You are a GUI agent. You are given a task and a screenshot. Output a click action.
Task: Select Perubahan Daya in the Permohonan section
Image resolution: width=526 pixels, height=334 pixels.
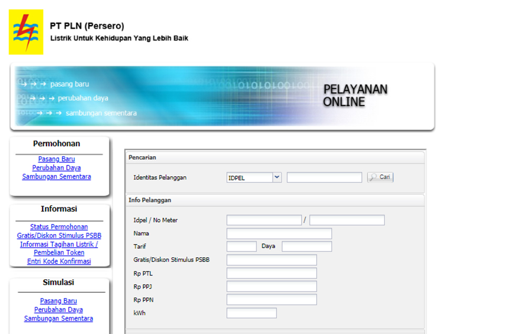(56, 168)
